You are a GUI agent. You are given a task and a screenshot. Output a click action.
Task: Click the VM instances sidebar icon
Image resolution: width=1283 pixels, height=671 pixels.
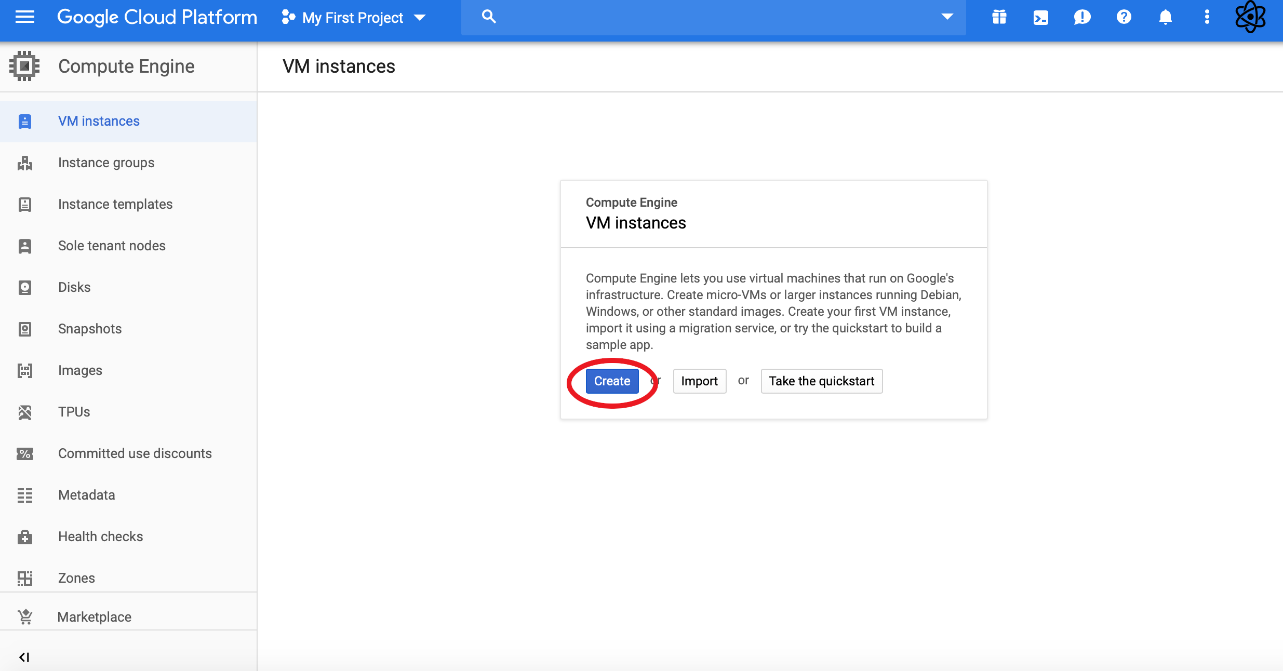coord(25,122)
